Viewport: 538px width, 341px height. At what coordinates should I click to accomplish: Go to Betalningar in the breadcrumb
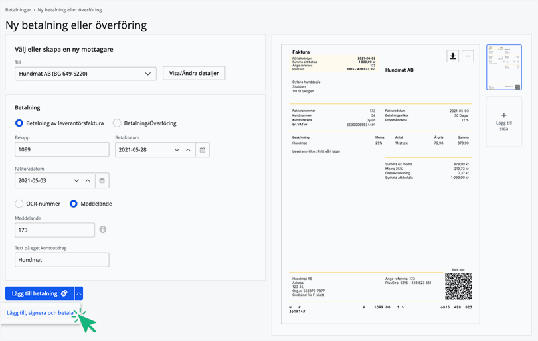(18, 10)
